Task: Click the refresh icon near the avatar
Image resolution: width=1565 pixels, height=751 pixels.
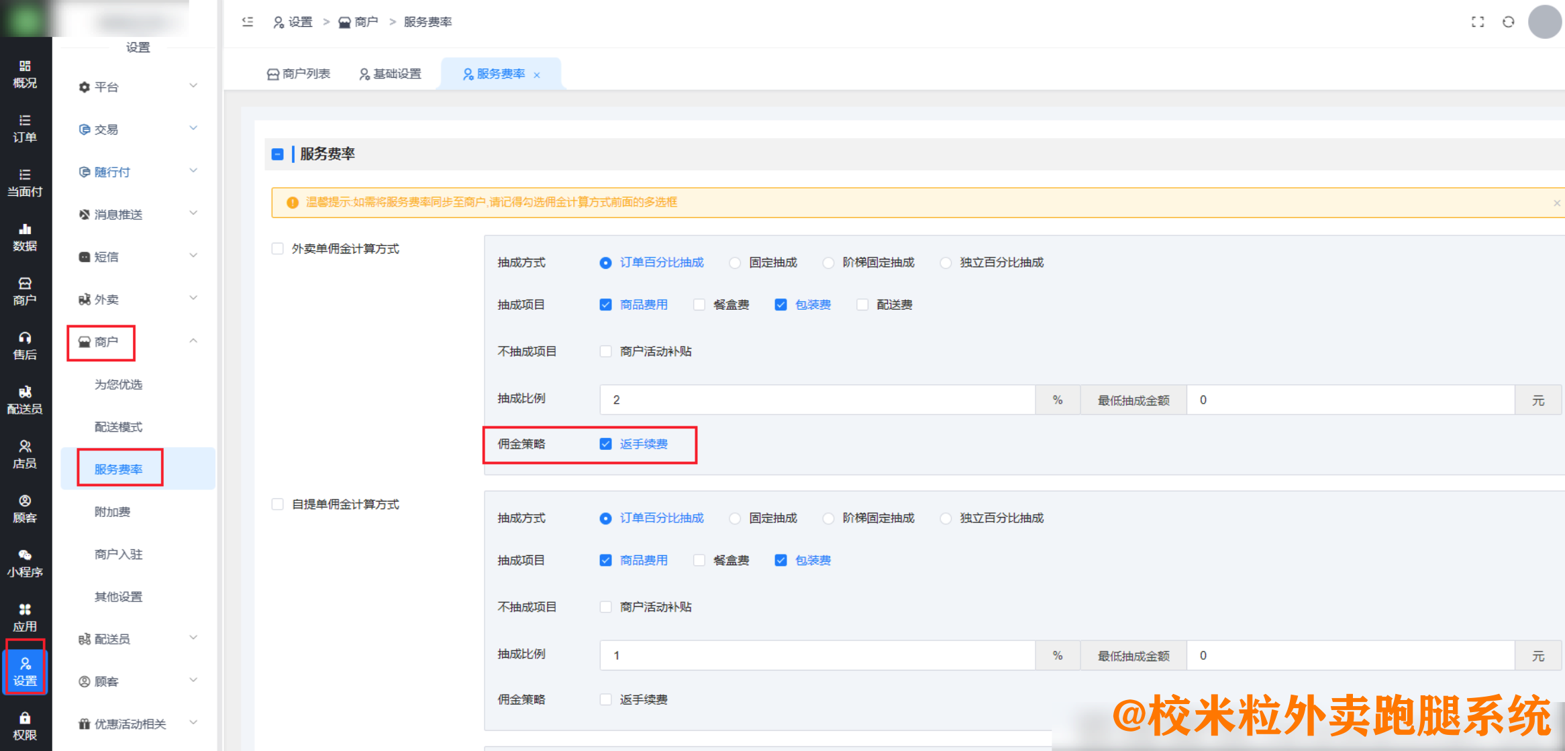Action: point(1509,21)
